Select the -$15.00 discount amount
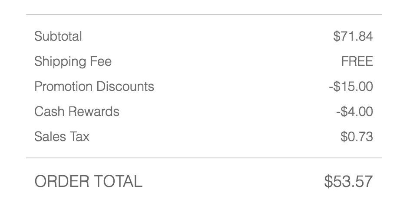This screenshot has width=410, height=199. coord(350,87)
